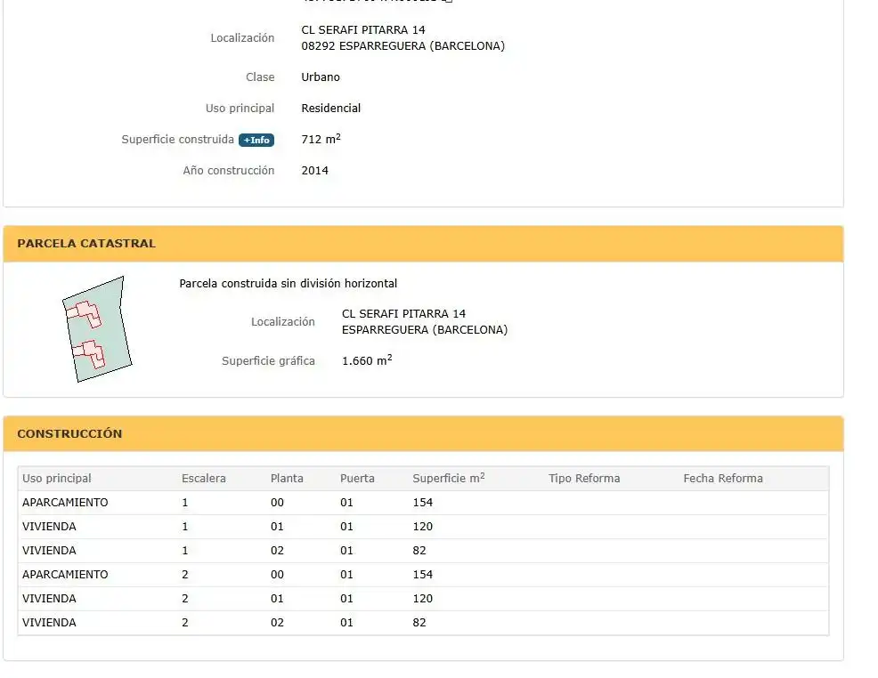This screenshot has height=678, width=878.
Task: Click the Residencial use value
Action: pos(331,108)
